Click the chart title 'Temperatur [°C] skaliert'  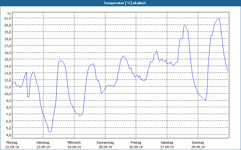point(125,3)
